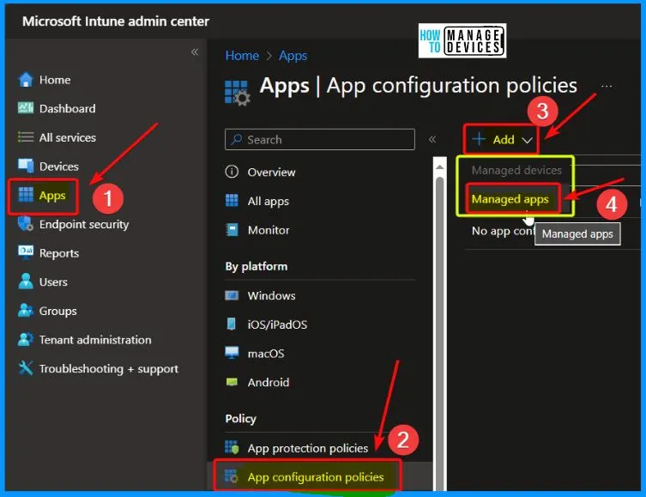Open Apps section in sidebar
The width and height of the screenshot is (646, 497).
(52, 196)
